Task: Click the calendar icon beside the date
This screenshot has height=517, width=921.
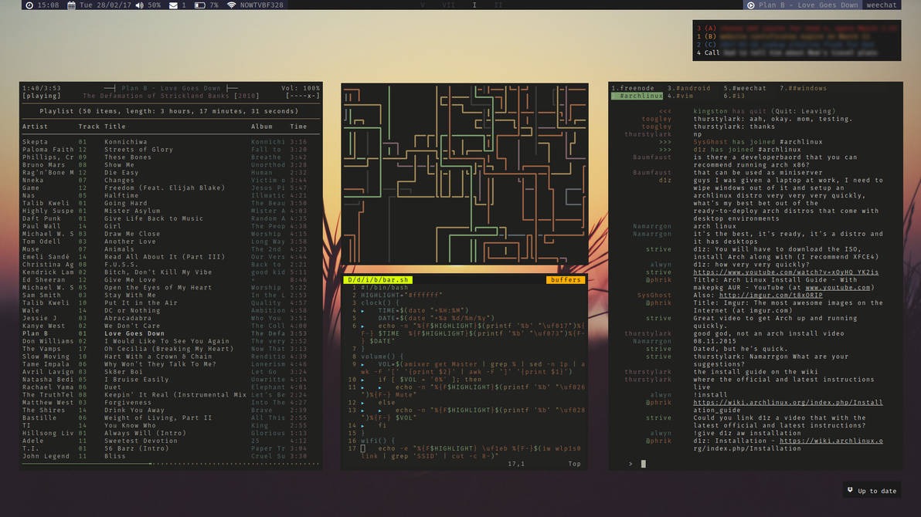Action: click(x=71, y=5)
